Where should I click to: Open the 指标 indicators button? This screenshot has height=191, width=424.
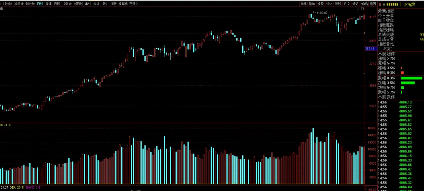point(303,4)
